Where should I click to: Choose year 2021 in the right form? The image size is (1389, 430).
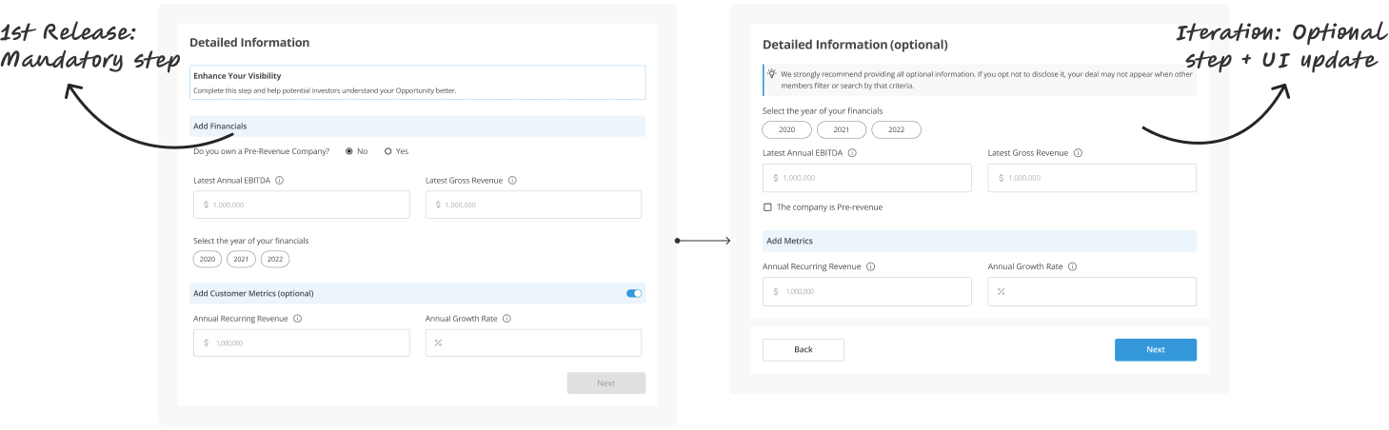(842, 129)
